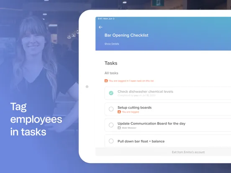Image resolution: width=231 pixels, height=173 pixels.
Task: Click the 'Matt Webber' tagged name
Action: 129,128
